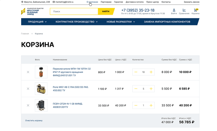Expand the Новые разработки dropdown
The image size is (217, 131).
(x=121, y=22)
